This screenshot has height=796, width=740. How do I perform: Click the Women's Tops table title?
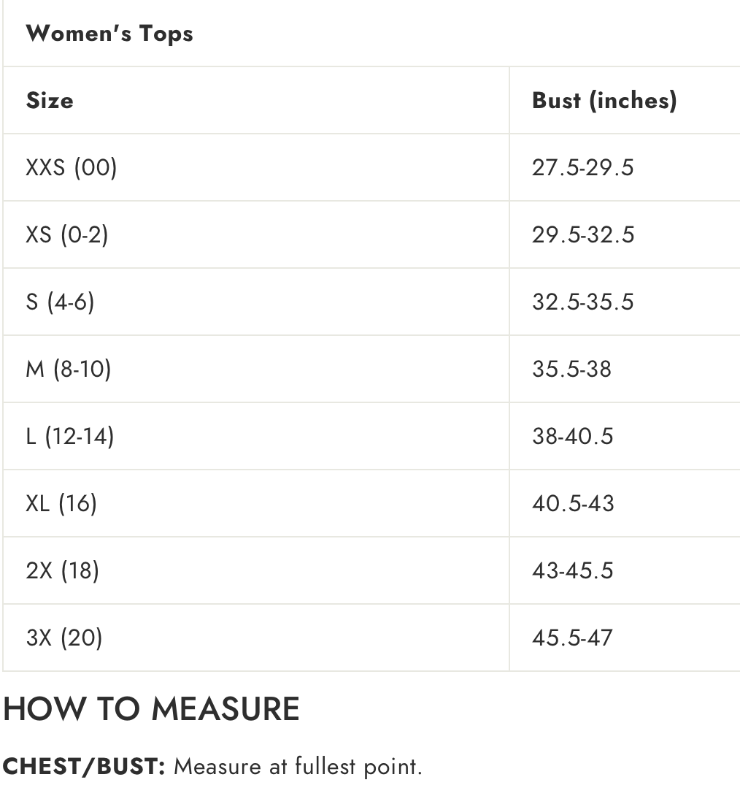[109, 34]
